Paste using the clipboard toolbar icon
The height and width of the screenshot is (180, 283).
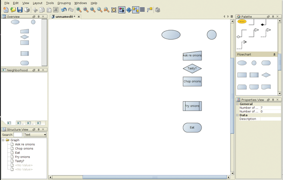click(x=49, y=10)
